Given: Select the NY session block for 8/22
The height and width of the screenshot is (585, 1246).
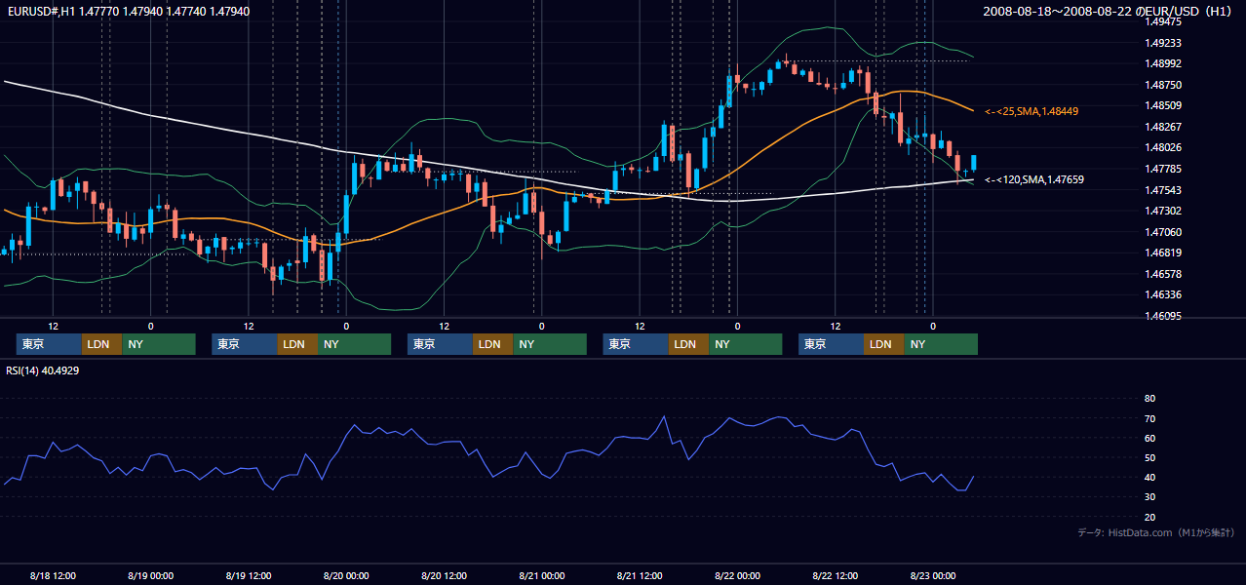Looking at the screenshot, I should pyautogui.click(x=941, y=344).
